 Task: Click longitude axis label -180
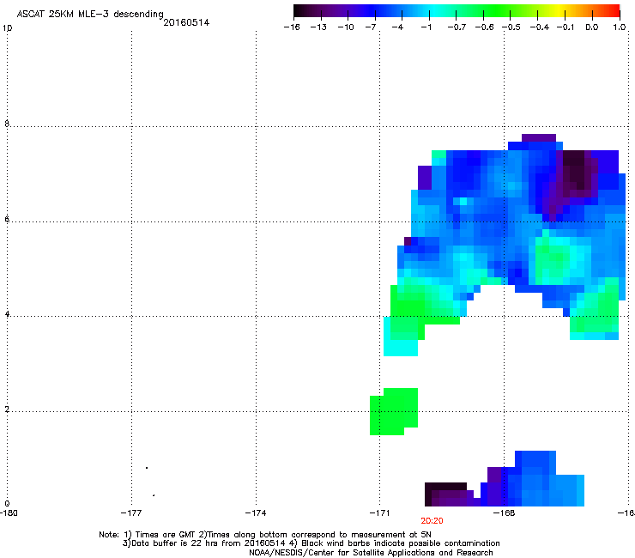(x=9, y=513)
